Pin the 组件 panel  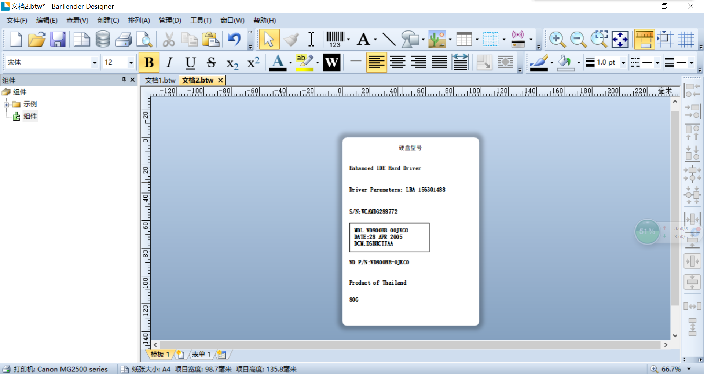pos(124,80)
